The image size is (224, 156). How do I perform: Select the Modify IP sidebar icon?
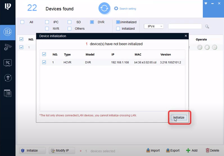click(8, 32)
